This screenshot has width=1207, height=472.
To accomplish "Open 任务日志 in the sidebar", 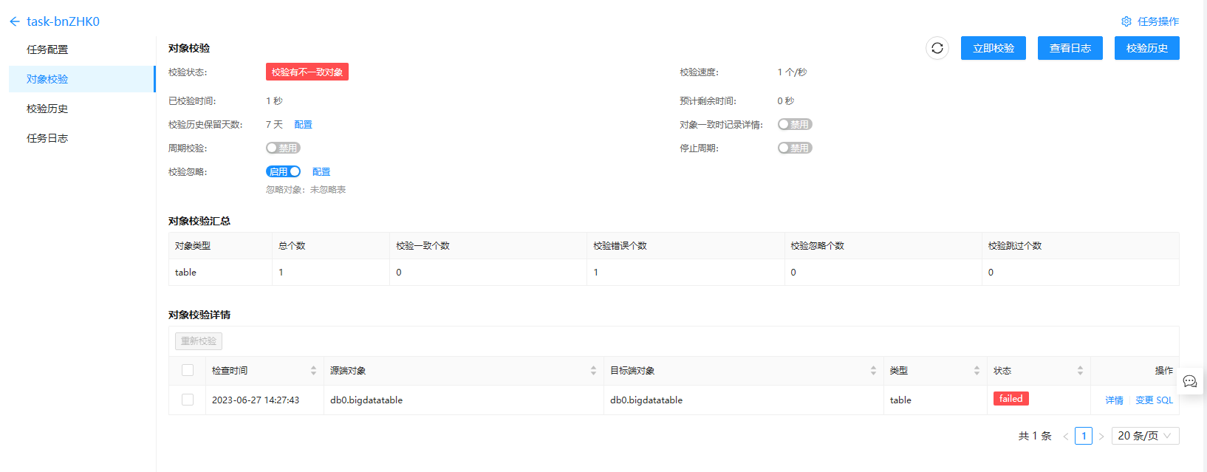I will 47,138.
